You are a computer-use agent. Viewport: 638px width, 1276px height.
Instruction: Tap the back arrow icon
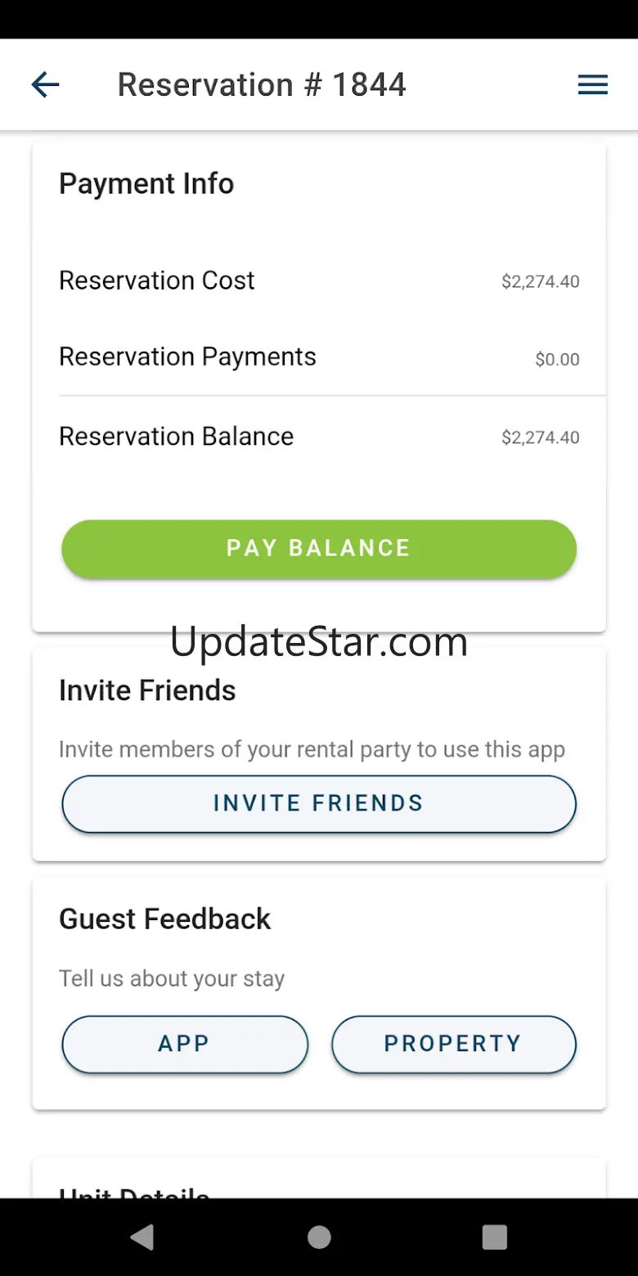pos(45,84)
